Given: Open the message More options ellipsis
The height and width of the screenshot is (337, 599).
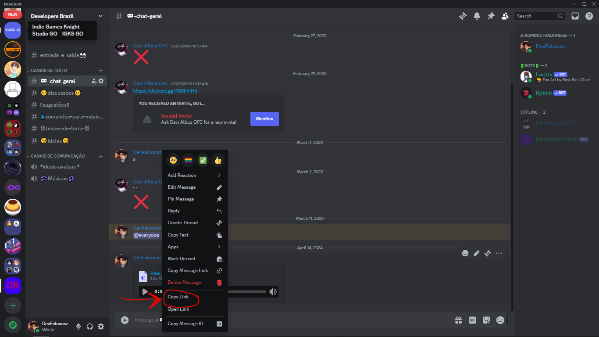Looking at the screenshot, I should tap(499, 253).
